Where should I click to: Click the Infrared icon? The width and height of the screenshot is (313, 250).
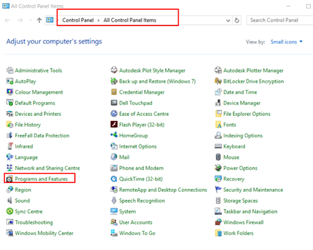tap(10, 146)
